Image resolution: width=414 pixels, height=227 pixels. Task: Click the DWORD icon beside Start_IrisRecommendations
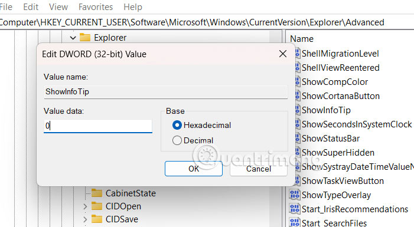tap(294, 209)
